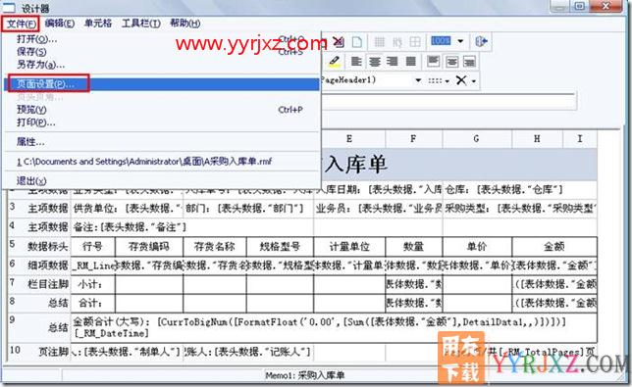Justify text alignment
The width and height of the screenshot is (632, 387).
410,62
